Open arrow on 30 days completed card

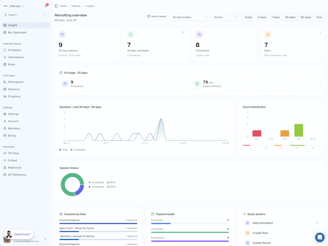183,32
